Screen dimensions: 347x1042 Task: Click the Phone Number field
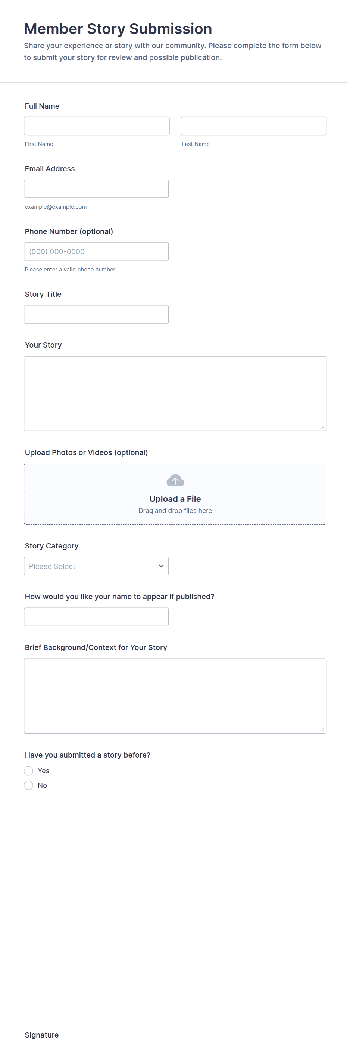pos(96,252)
